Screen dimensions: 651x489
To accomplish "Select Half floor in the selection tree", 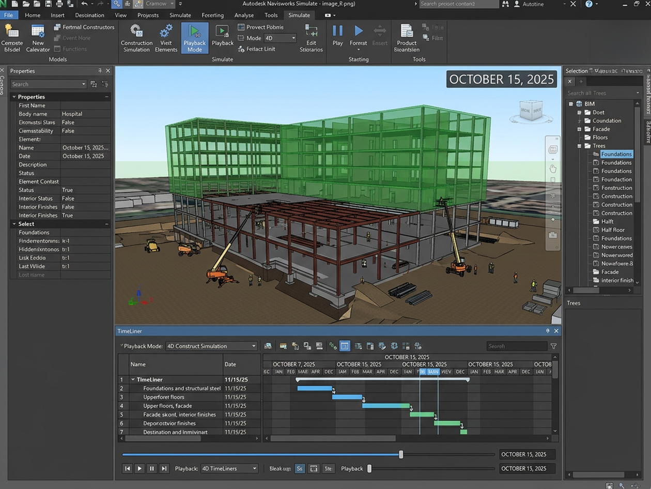I will click(x=613, y=230).
